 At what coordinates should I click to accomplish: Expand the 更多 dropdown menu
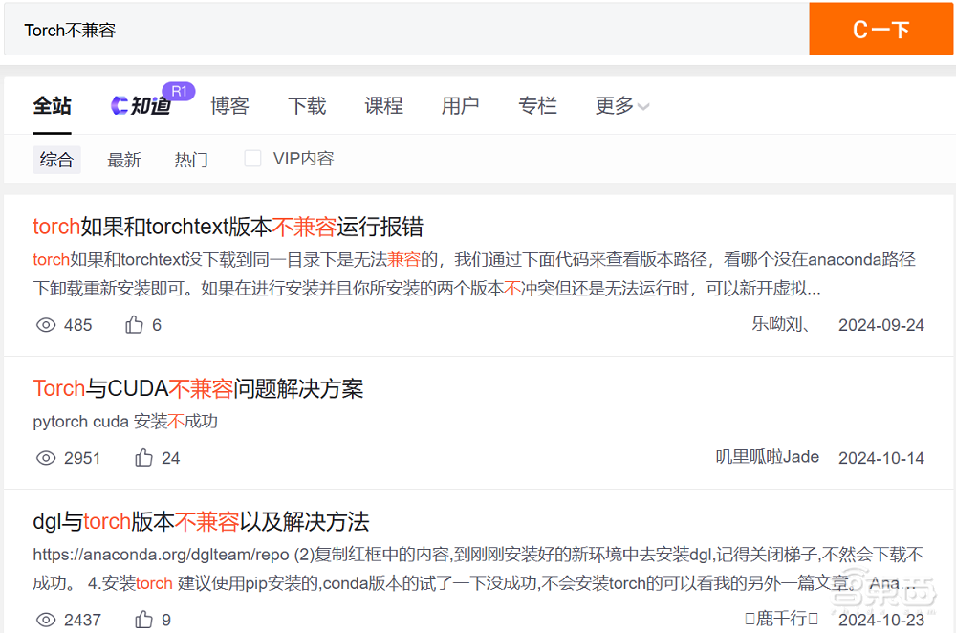point(620,106)
